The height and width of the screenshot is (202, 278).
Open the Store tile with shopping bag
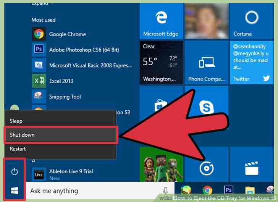pos(161,105)
